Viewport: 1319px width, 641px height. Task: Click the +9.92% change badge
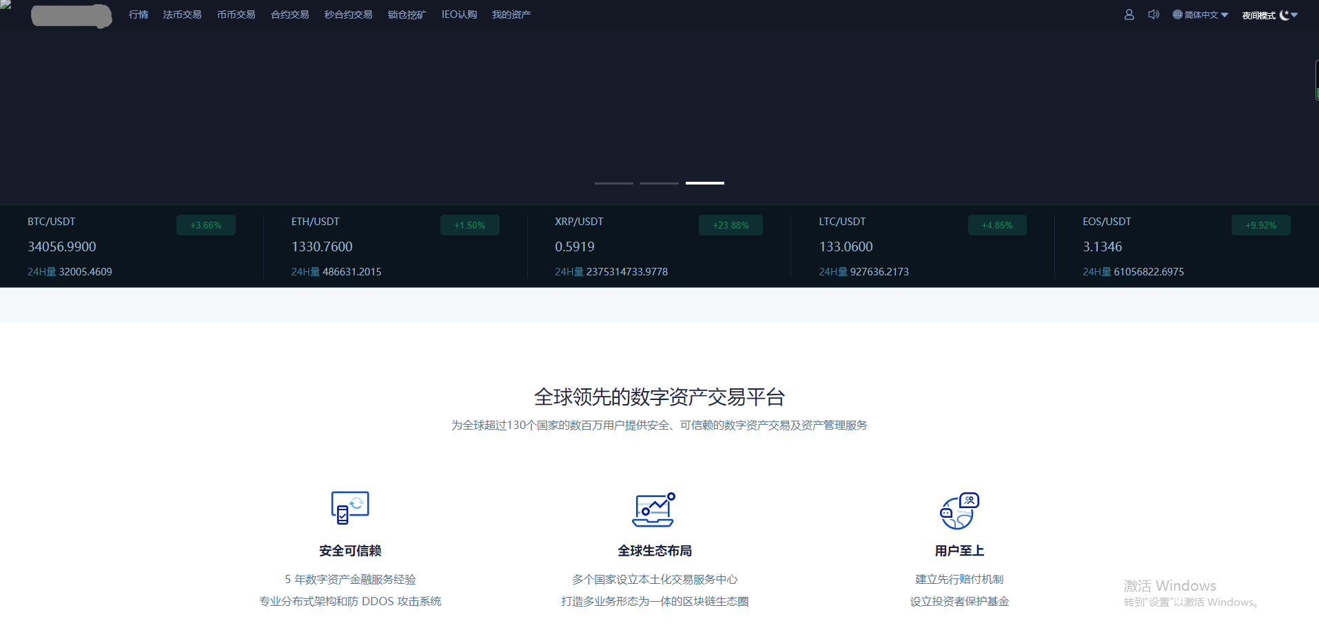click(1261, 225)
